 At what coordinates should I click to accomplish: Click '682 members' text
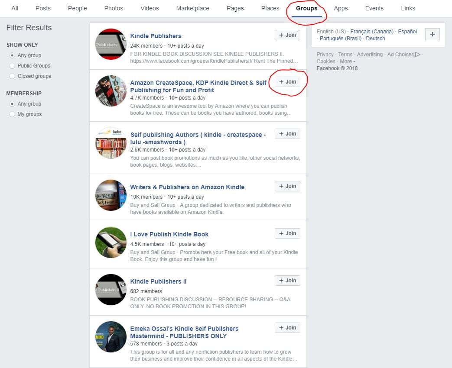146,291
